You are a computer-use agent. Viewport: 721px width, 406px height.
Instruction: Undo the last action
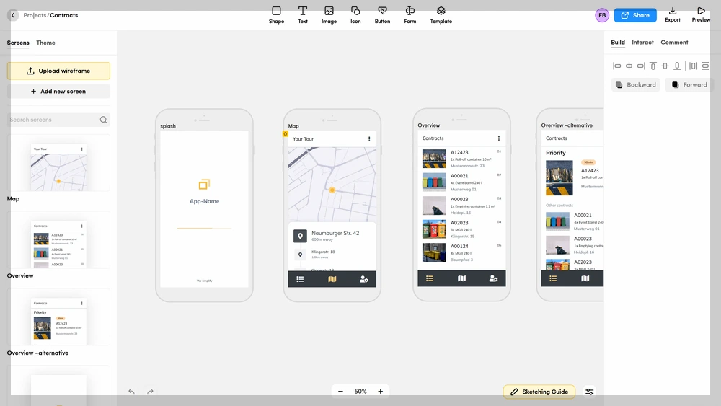click(131, 392)
